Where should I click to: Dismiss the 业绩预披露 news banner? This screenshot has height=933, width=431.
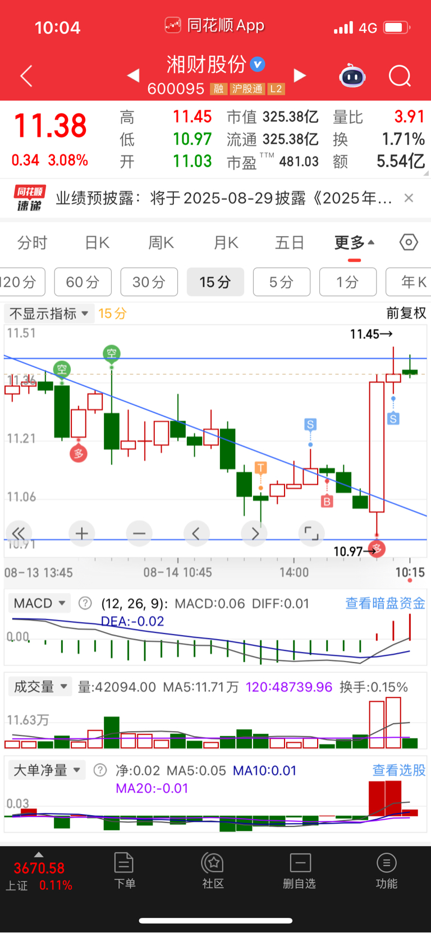(x=409, y=197)
